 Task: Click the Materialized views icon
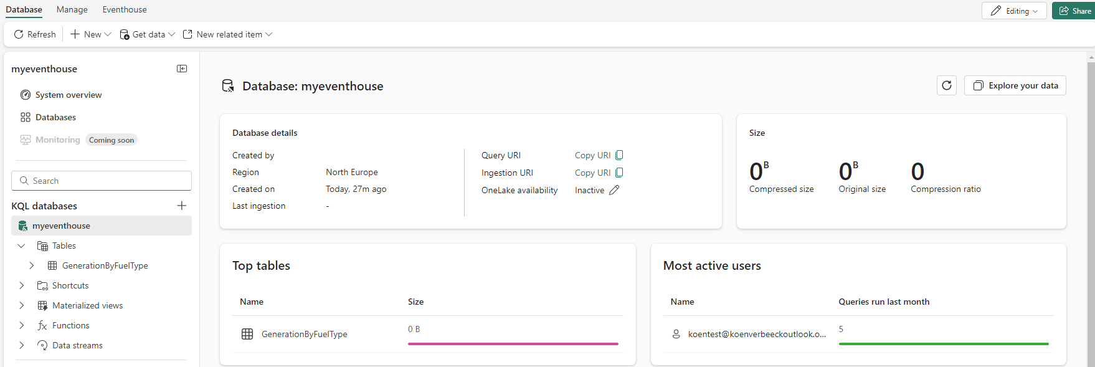pos(42,305)
